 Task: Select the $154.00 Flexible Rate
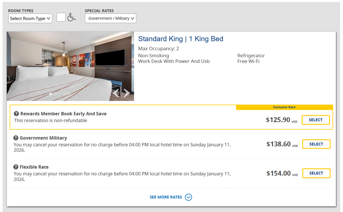pos(316,173)
